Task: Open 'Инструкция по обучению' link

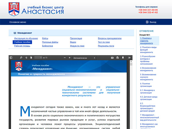Action: [26, 38]
